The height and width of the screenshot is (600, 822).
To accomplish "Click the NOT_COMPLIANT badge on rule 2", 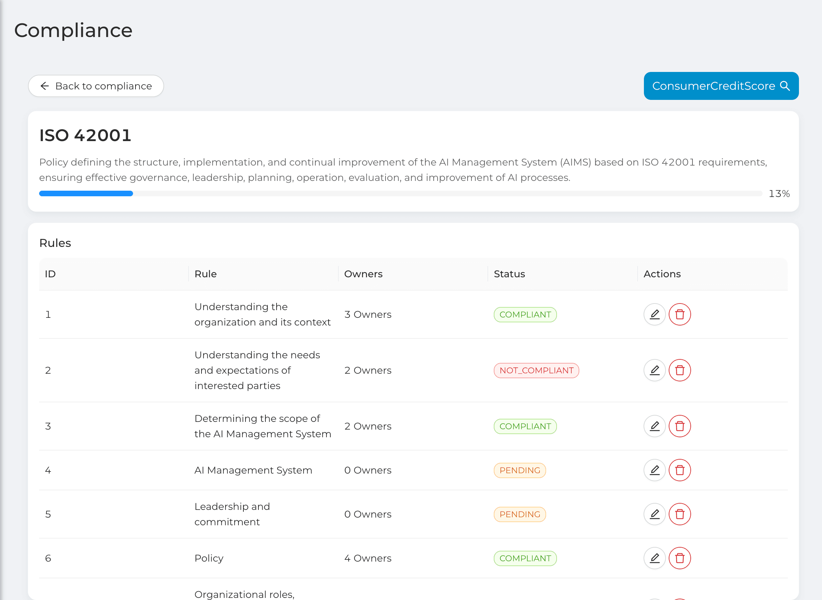I will click(x=536, y=370).
